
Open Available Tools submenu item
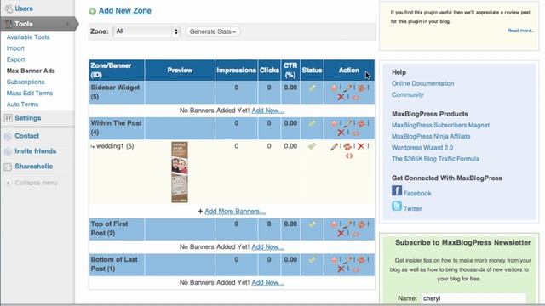click(28, 37)
